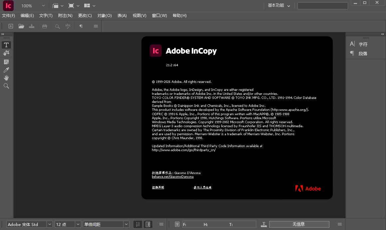This screenshot has height=230, width=386.
Task: Open the 表(A) menu
Action: point(122,16)
